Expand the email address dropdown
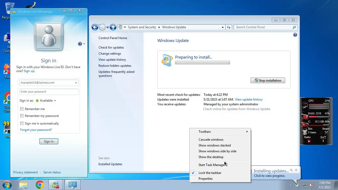338x190 pixels. 76,83
